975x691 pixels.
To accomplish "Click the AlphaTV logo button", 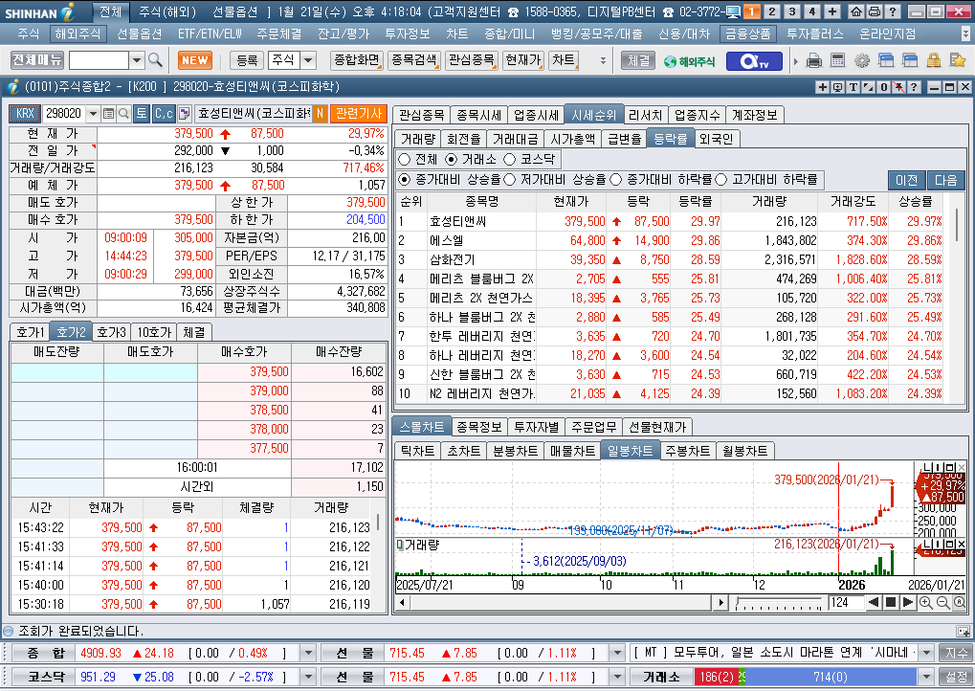I will coord(753,61).
